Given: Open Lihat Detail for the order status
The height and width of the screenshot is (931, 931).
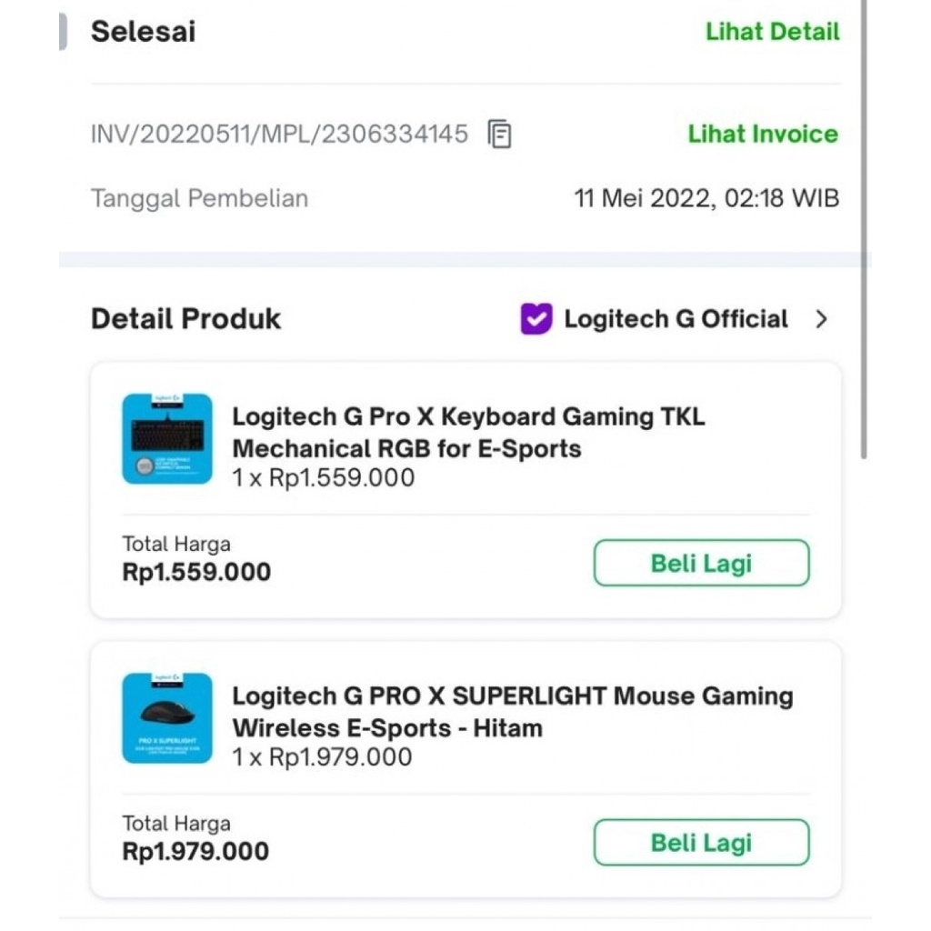Looking at the screenshot, I should (772, 32).
